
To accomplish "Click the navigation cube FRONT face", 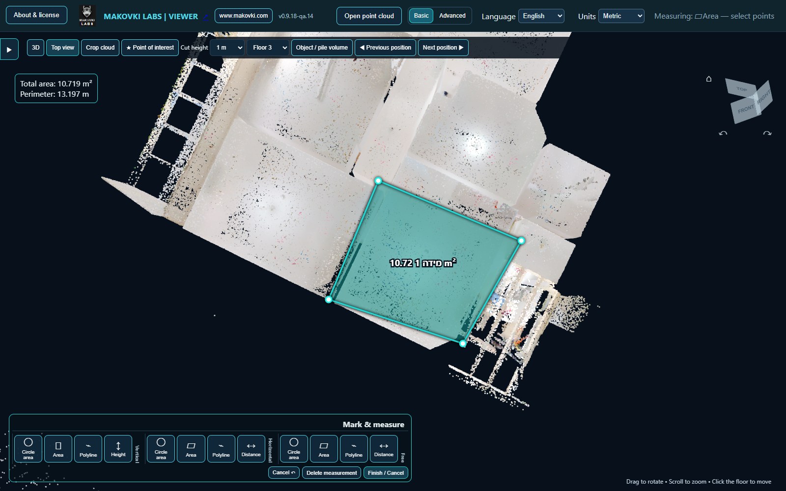I will point(745,109).
